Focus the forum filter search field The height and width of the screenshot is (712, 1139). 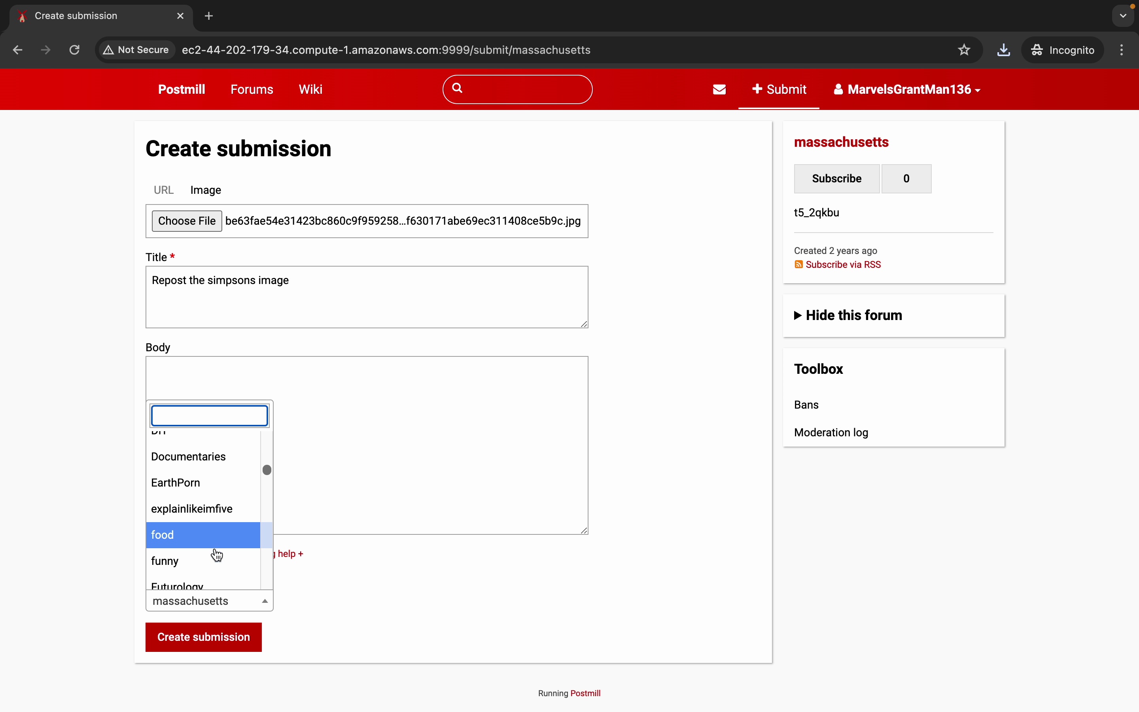[210, 416]
